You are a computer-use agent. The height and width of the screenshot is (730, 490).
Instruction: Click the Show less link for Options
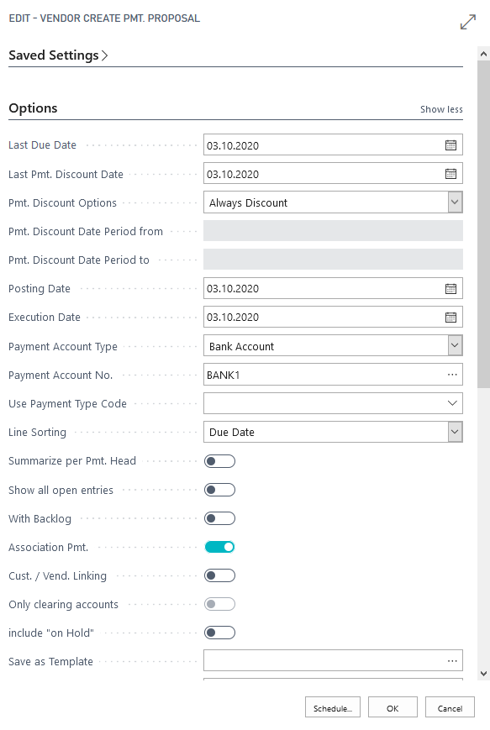440,109
